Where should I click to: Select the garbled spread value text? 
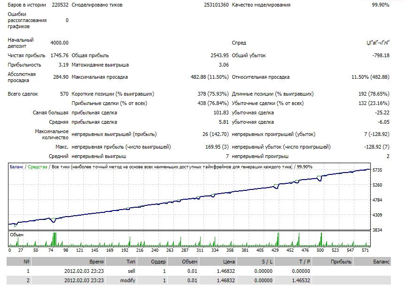tap(378, 43)
